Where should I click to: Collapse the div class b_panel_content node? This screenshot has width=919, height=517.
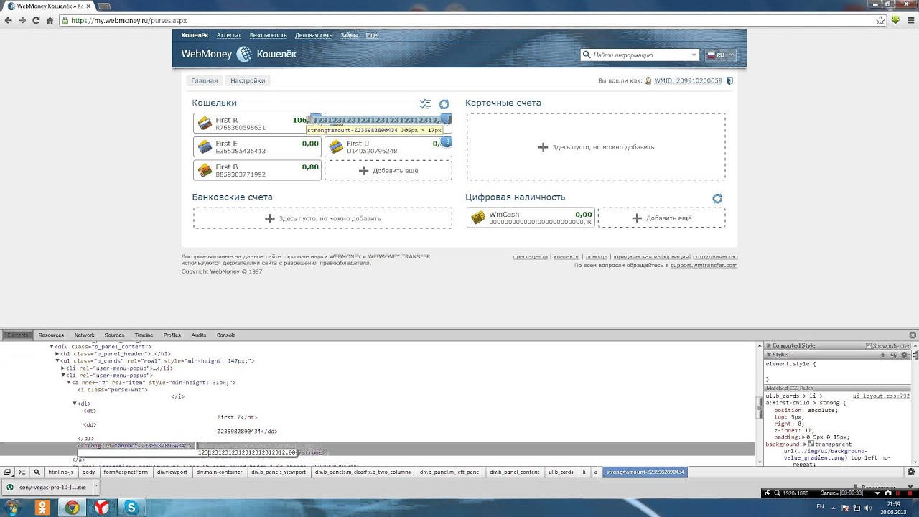tap(52, 347)
